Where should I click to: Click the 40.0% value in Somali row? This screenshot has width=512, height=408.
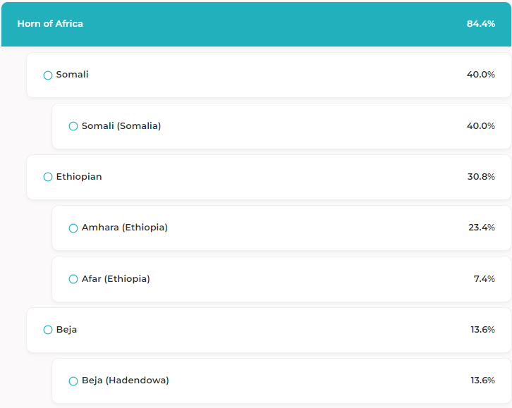click(481, 75)
